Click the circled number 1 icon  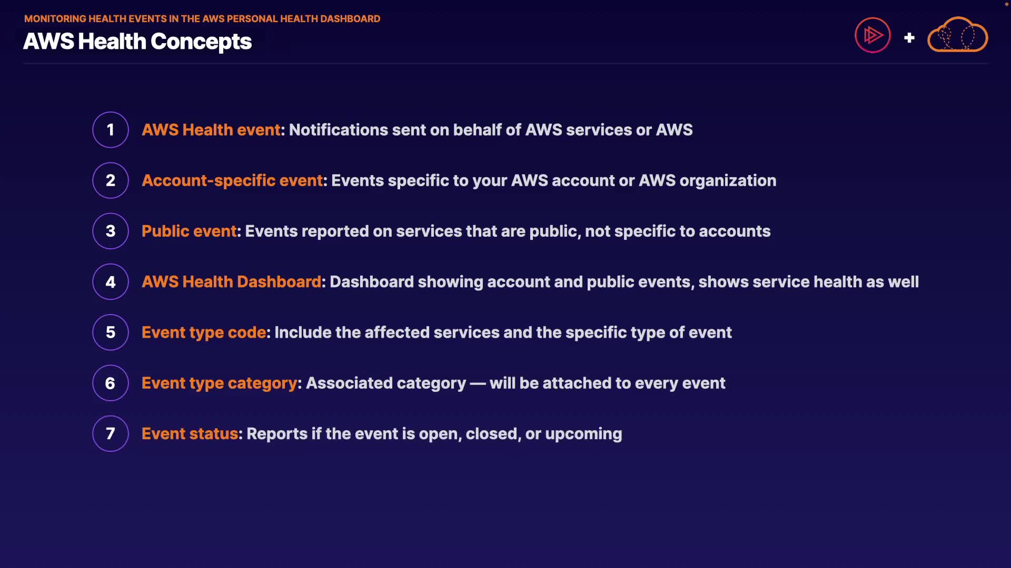(x=111, y=130)
